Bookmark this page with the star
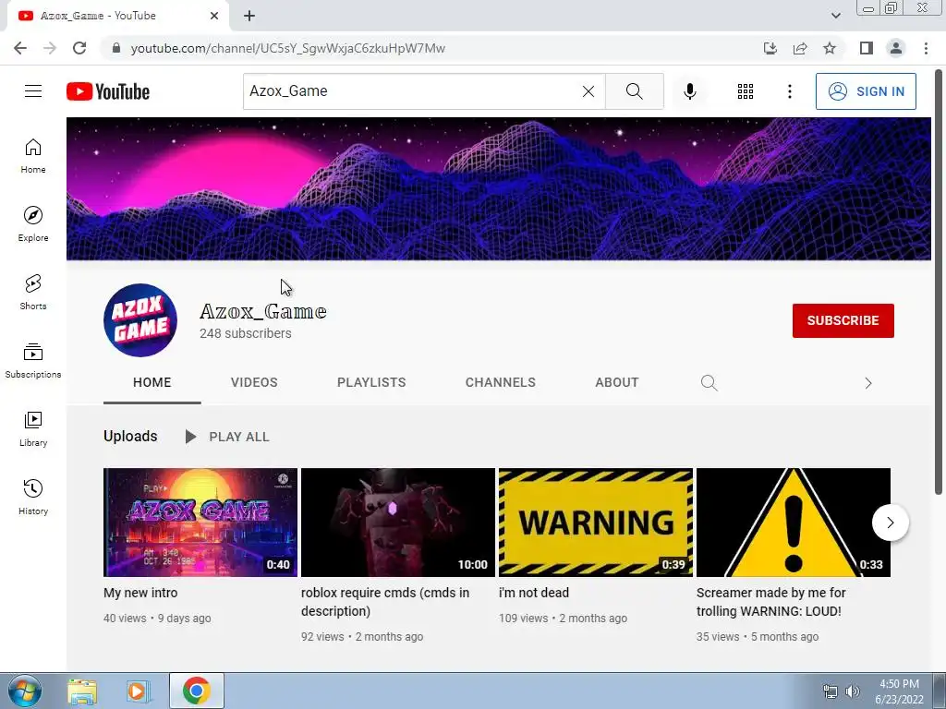The height and width of the screenshot is (709, 946). click(830, 48)
